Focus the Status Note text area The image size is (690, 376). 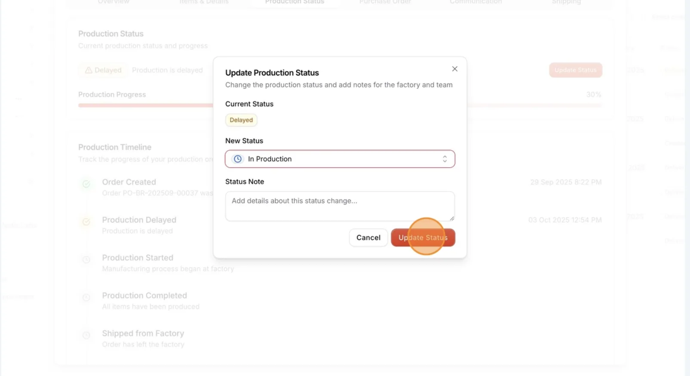point(340,206)
